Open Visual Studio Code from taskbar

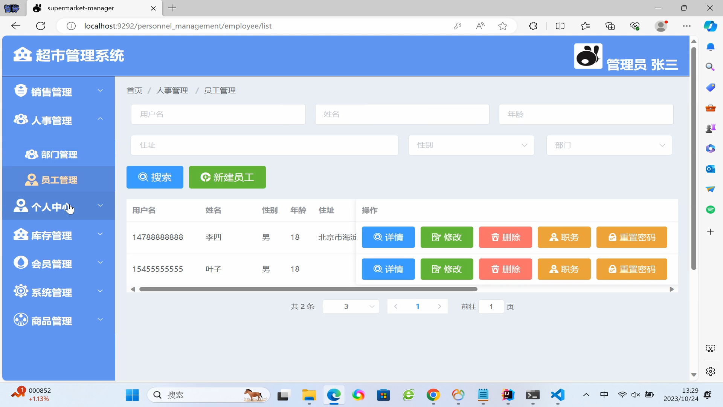[x=557, y=395]
